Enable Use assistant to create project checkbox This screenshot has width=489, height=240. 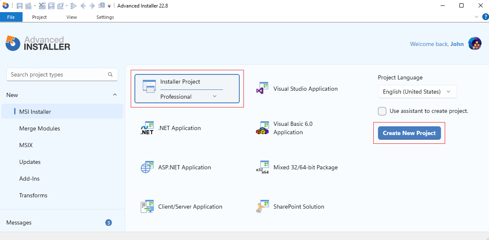coord(382,111)
